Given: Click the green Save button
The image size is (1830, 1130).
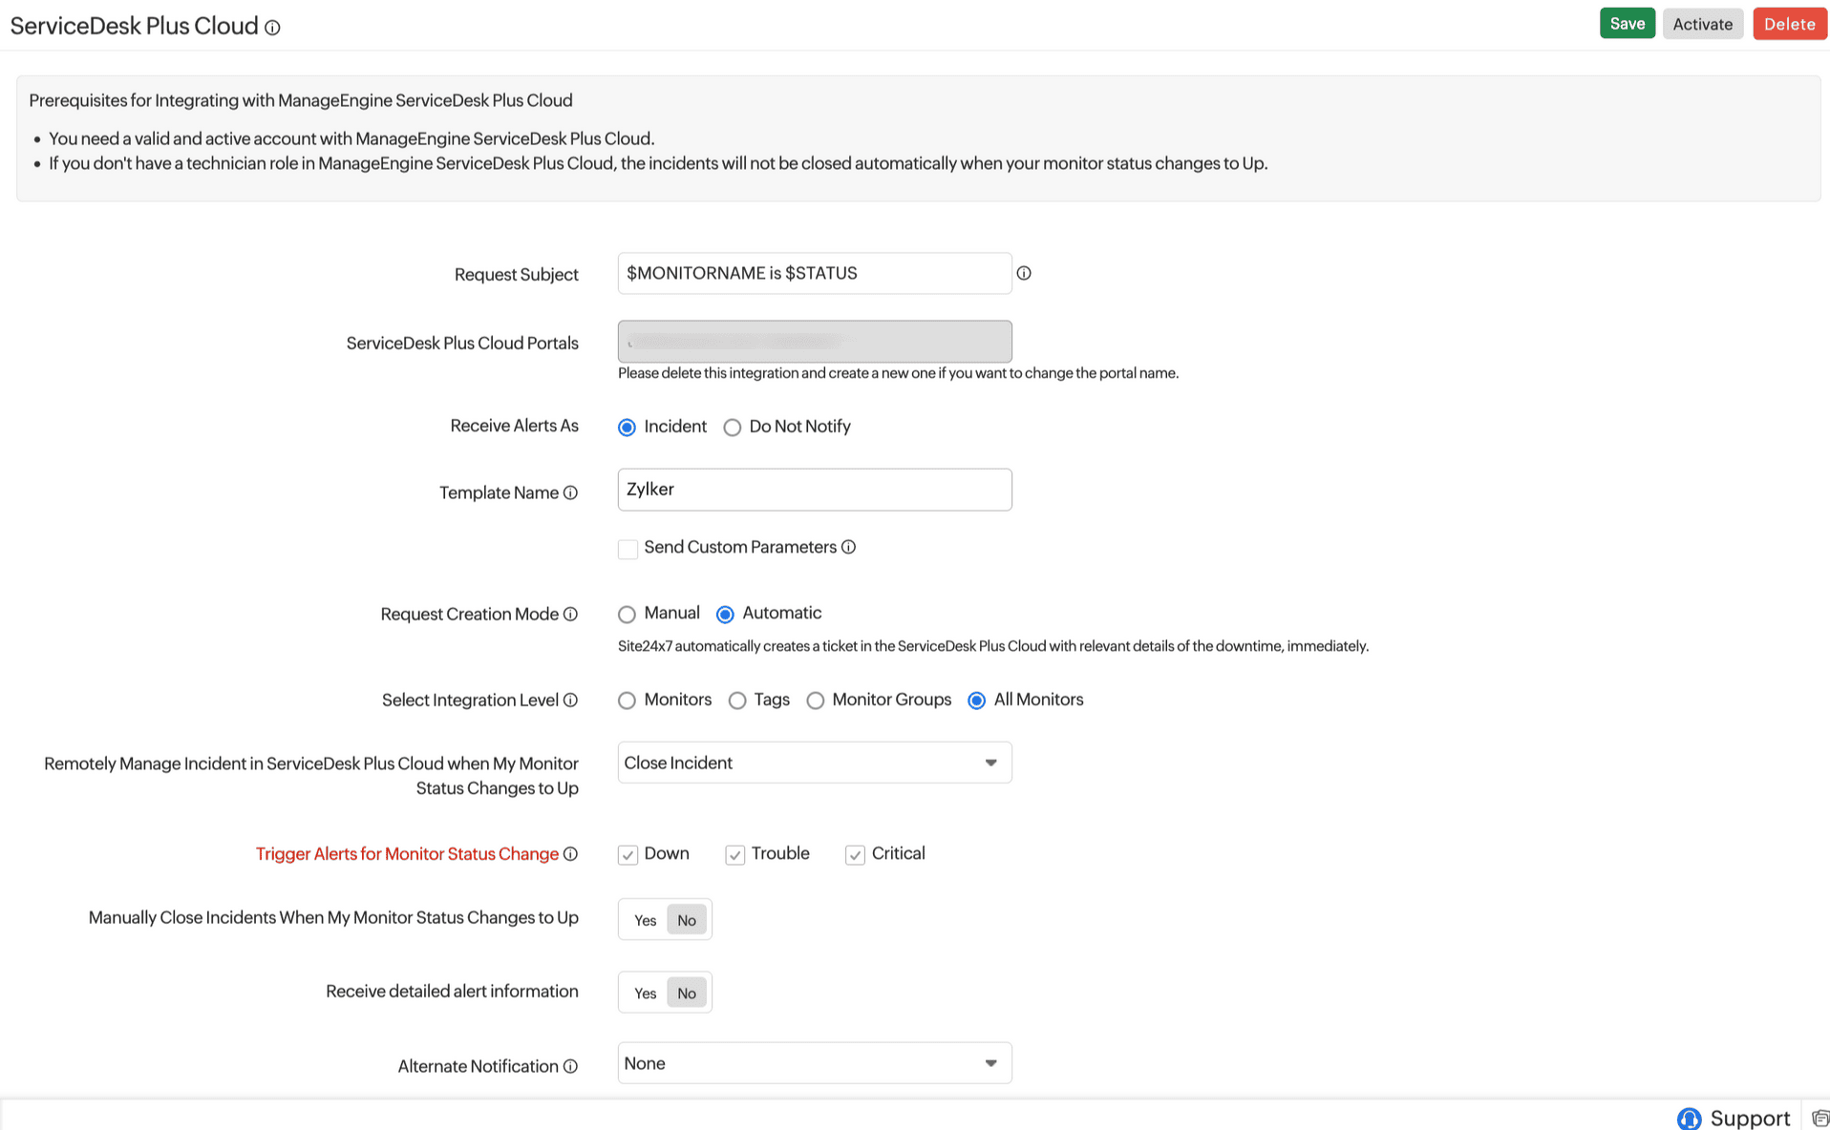Looking at the screenshot, I should (1627, 24).
